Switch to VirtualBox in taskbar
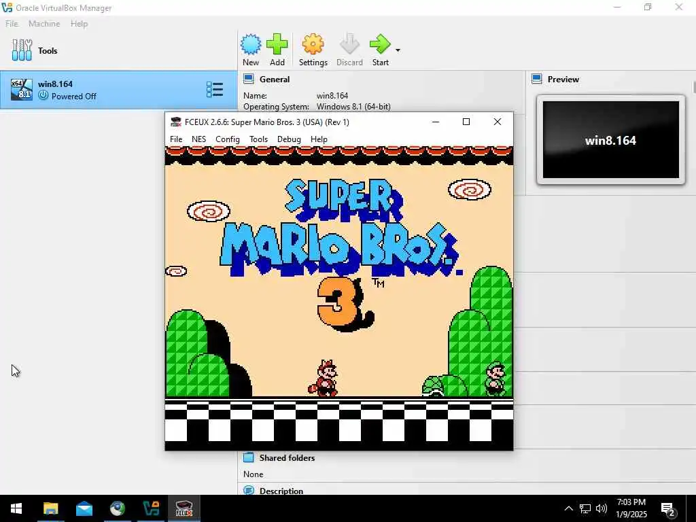 [151, 508]
